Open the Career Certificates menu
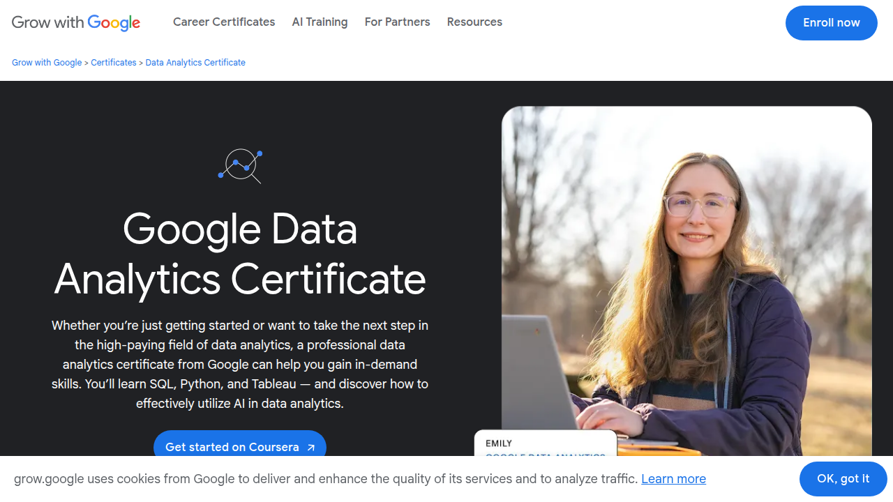Viewport: 893px width, 502px height. tap(224, 22)
